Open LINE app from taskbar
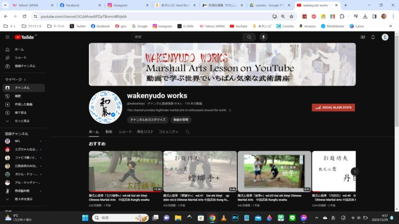Viewport: 399px width, 224px height. tap(292, 218)
